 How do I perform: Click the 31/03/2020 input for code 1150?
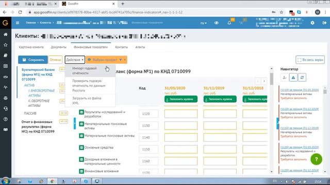click(181, 150)
